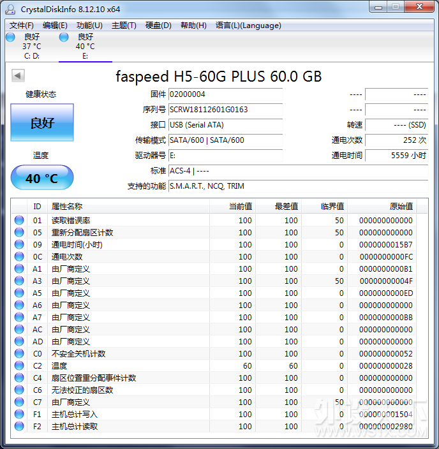Click the 原始值 column header
The image size is (439, 449).
[382, 207]
